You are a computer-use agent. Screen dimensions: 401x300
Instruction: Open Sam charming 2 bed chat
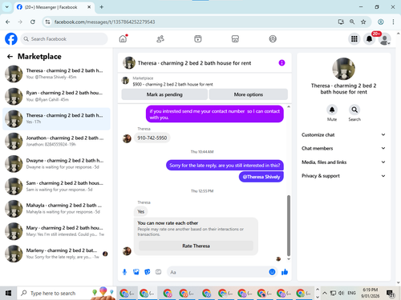(x=56, y=186)
